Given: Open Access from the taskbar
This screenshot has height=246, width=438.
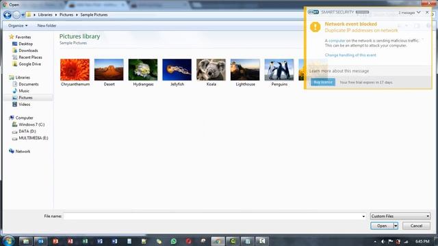Looking at the screenshot, I should [70, 241].
